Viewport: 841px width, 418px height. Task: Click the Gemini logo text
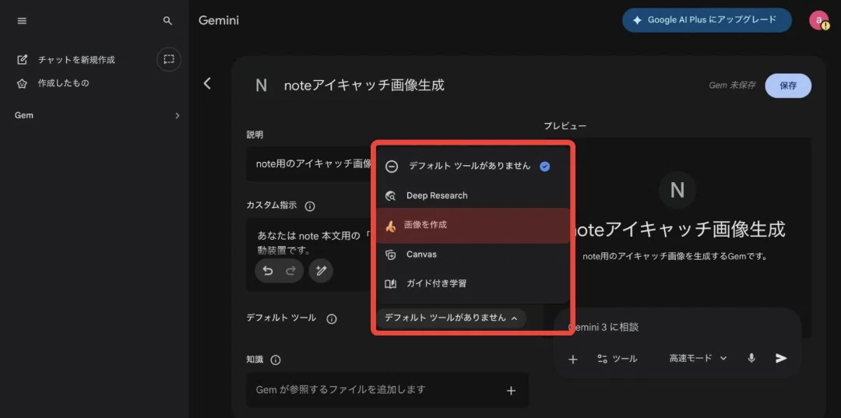218,20
